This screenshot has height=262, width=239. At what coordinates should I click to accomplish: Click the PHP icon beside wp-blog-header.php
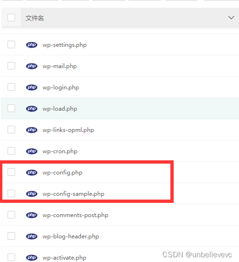coord(32,236)
